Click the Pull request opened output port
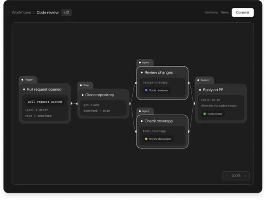The width and height of the screenshot is (266, 200). tap(71, 103)
